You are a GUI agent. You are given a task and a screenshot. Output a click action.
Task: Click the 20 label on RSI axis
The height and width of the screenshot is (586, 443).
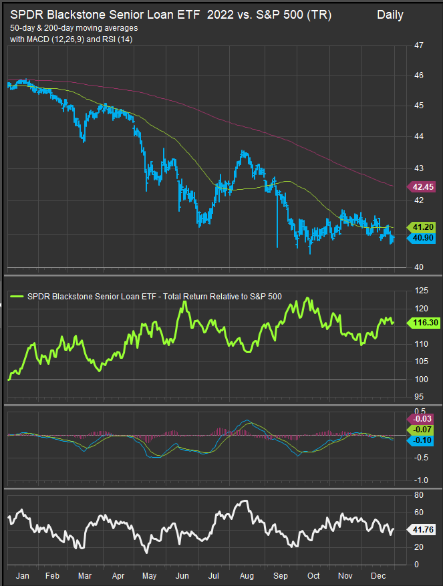419,547
